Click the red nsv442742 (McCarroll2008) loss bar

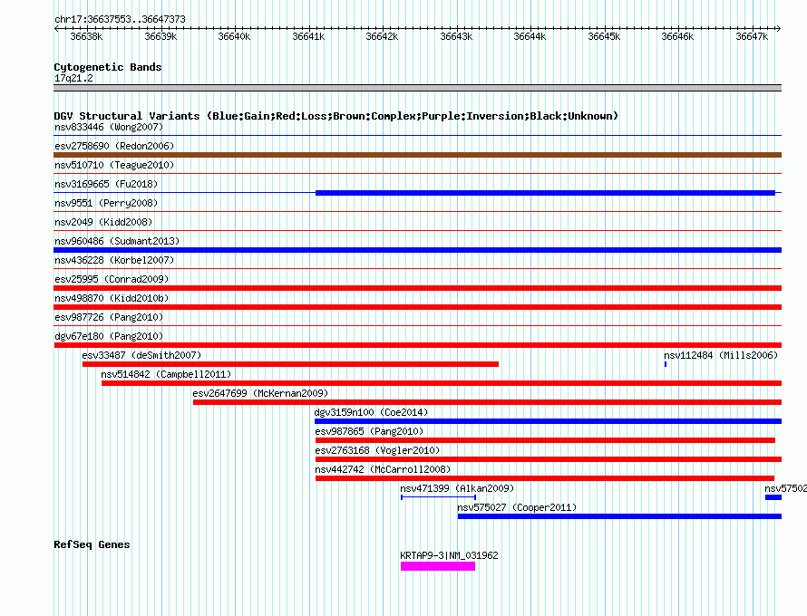tap(545, 478)
